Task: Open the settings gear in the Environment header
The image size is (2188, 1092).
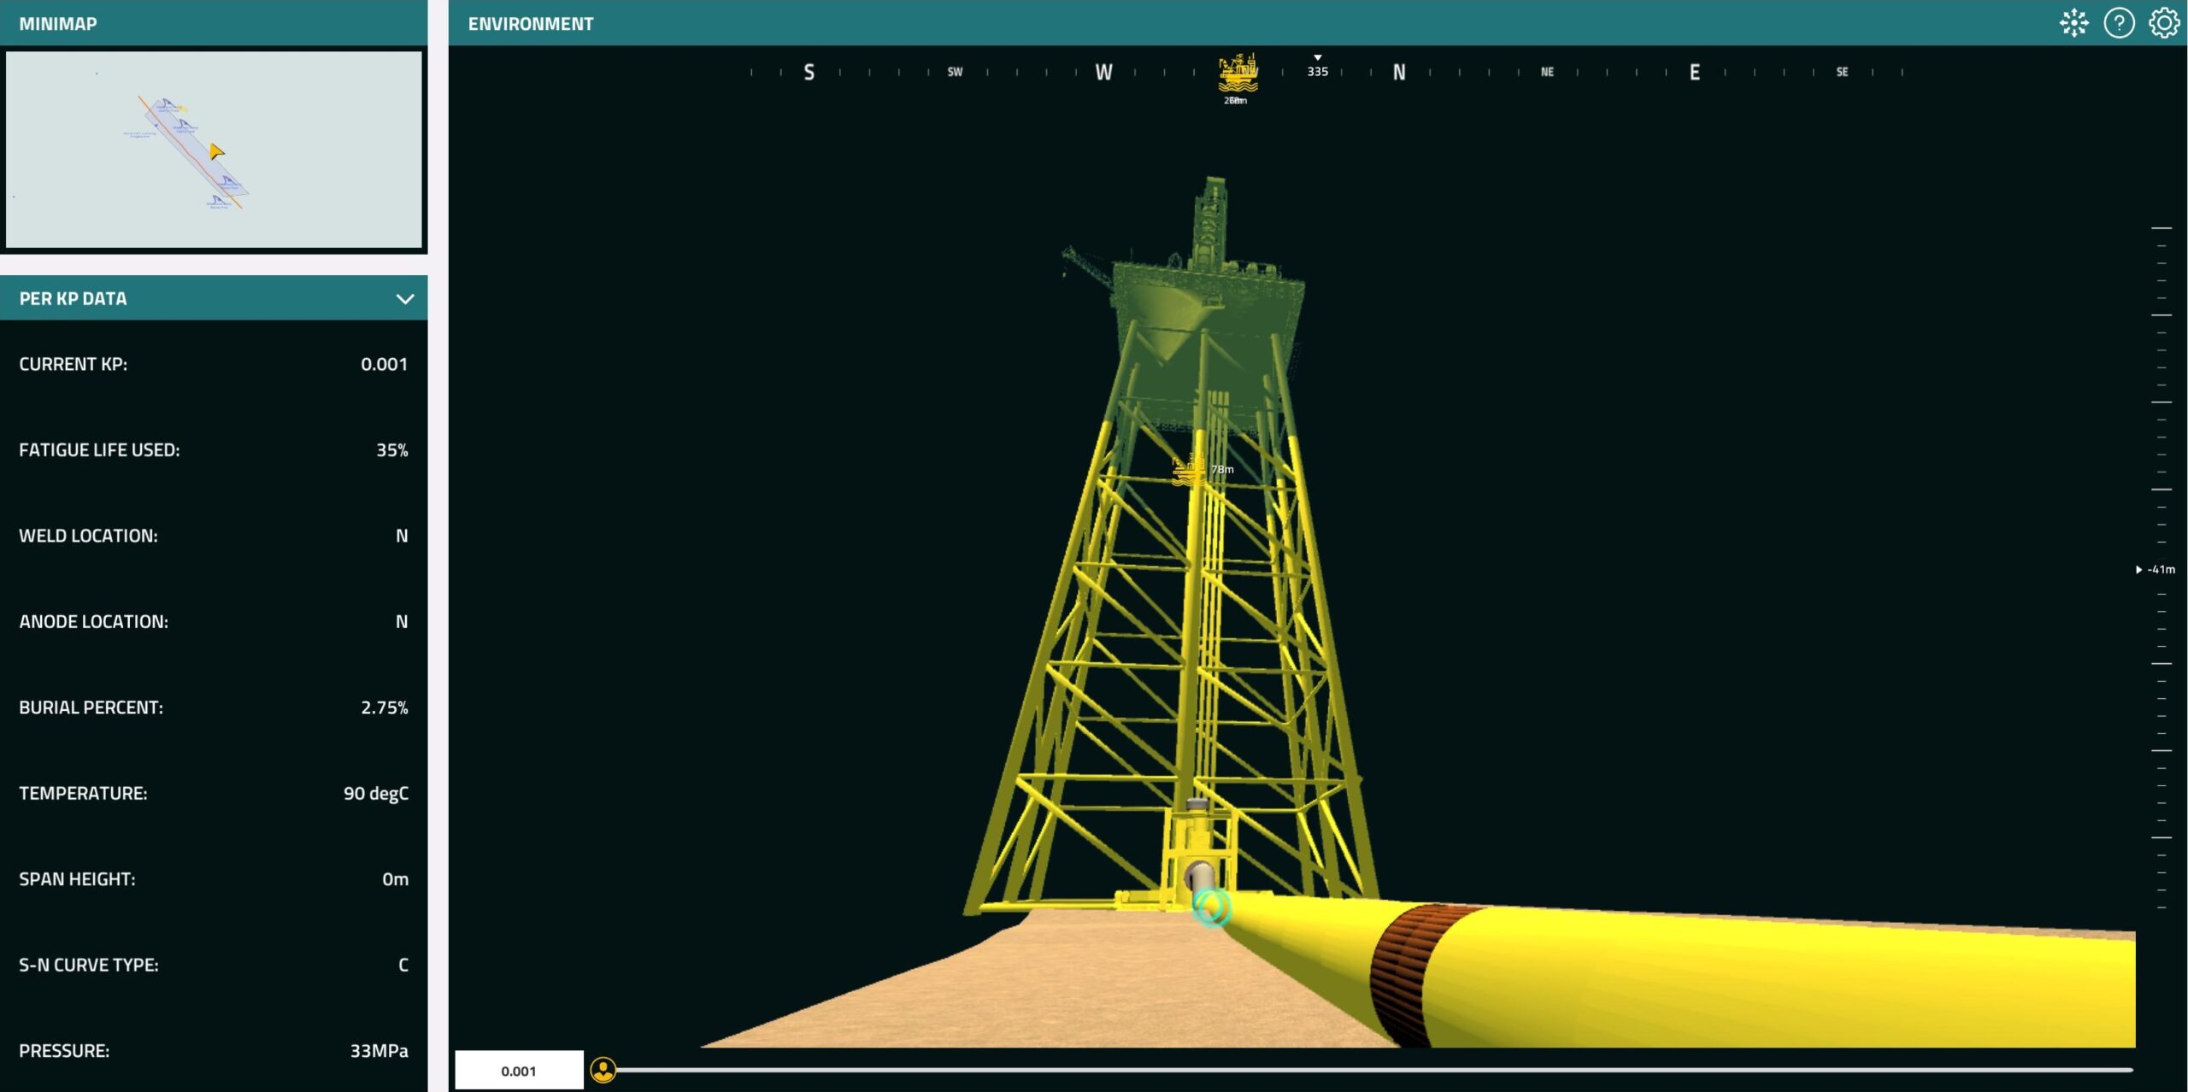Action: tap(2166, 22)
